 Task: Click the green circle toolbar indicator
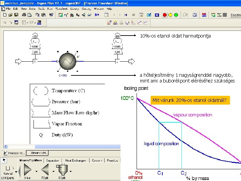tap(176, 15)
